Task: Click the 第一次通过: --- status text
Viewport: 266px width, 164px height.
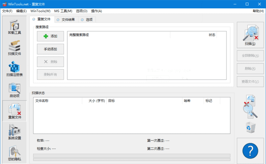Action: [158, 141]
